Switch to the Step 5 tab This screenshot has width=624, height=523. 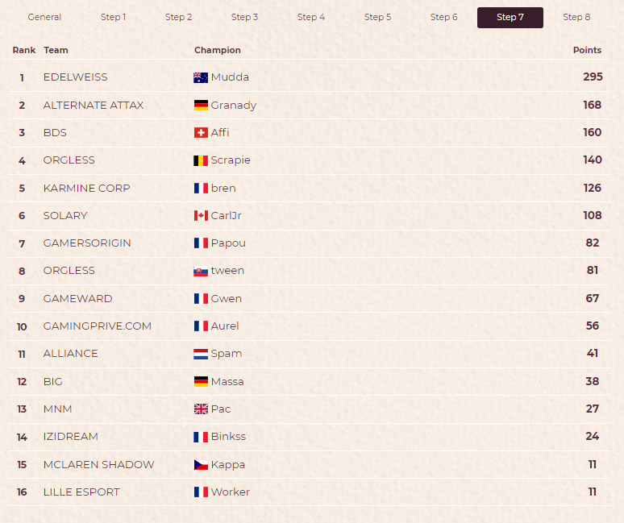click(x=377, y=17)
